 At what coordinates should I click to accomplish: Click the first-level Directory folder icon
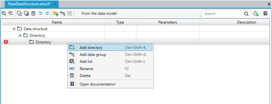click(x=26, y=36)
